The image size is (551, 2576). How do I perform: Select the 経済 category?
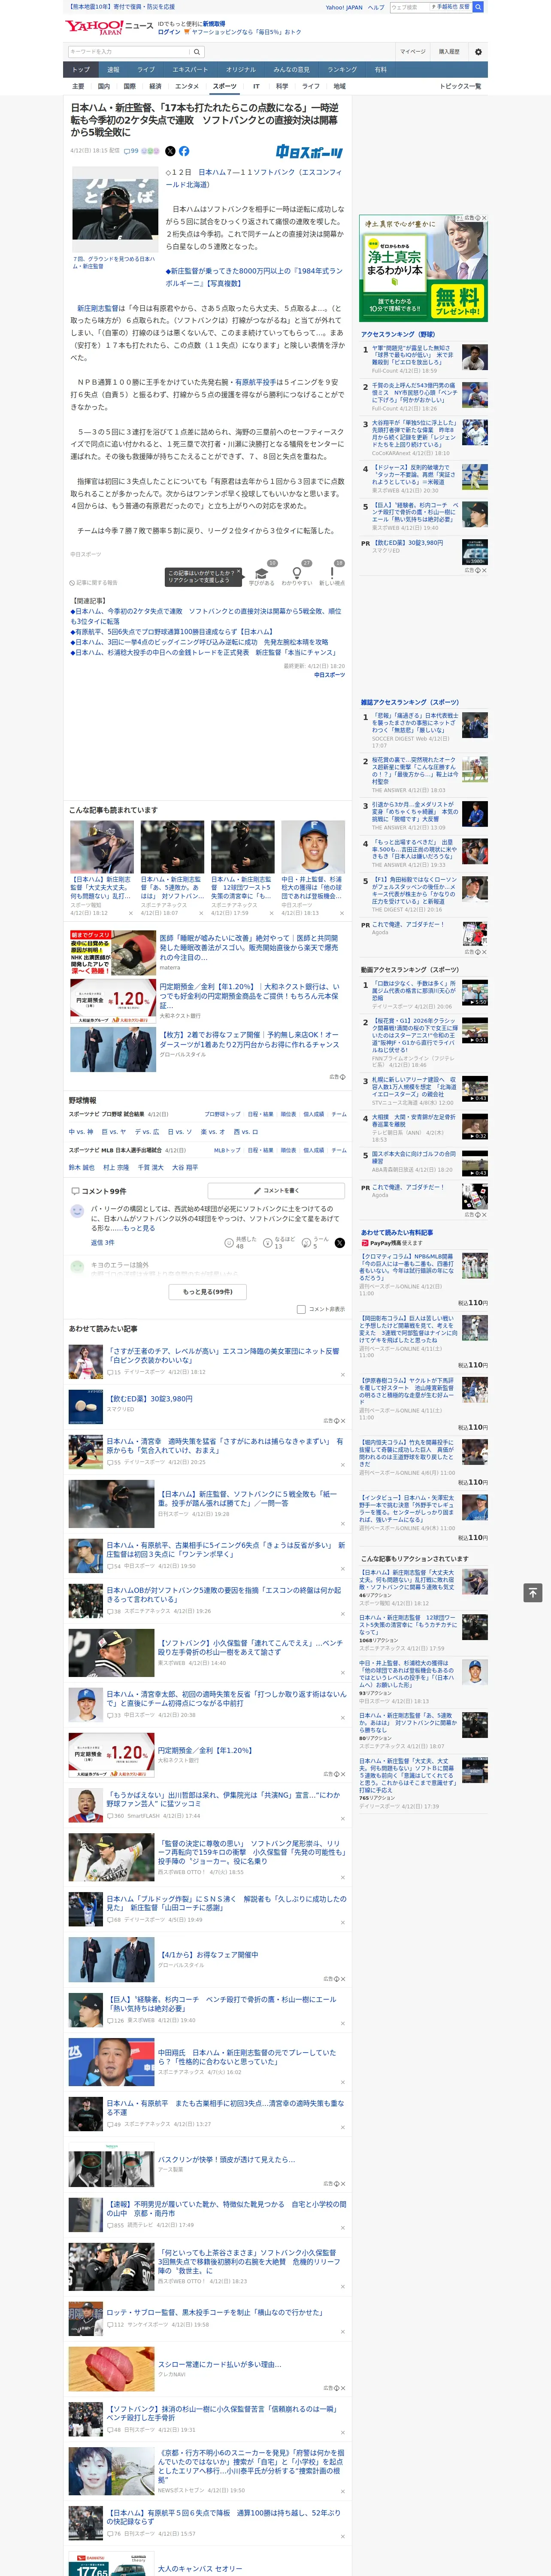[x=155, y=86]
